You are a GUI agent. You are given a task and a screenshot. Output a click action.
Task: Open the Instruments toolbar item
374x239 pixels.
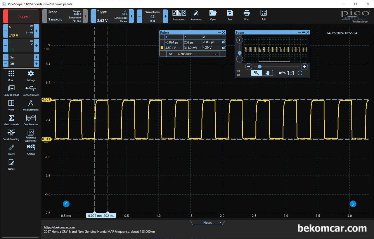pyautogui.click(x=179, y=15)
